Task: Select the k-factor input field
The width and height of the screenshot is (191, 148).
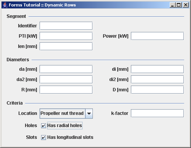Action: [x=157, y=113]
